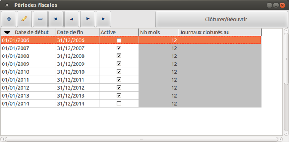Click end date 31/12/2009
The height and width of the screenshot is (142, 289).
(x=77, y=64)
